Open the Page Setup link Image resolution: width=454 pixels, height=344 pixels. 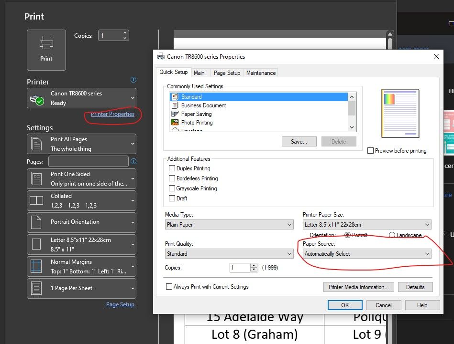[x=120, y=304]
